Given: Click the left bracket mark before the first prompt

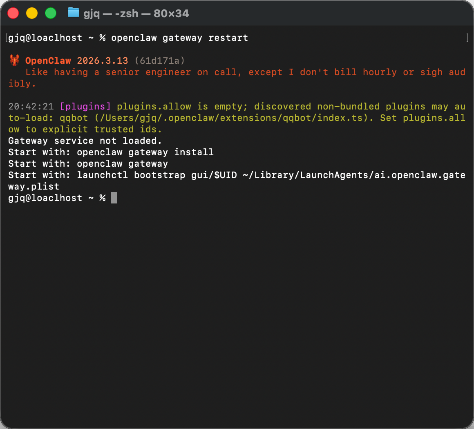Looking at the screenshot, I should [x=7, y=38].
